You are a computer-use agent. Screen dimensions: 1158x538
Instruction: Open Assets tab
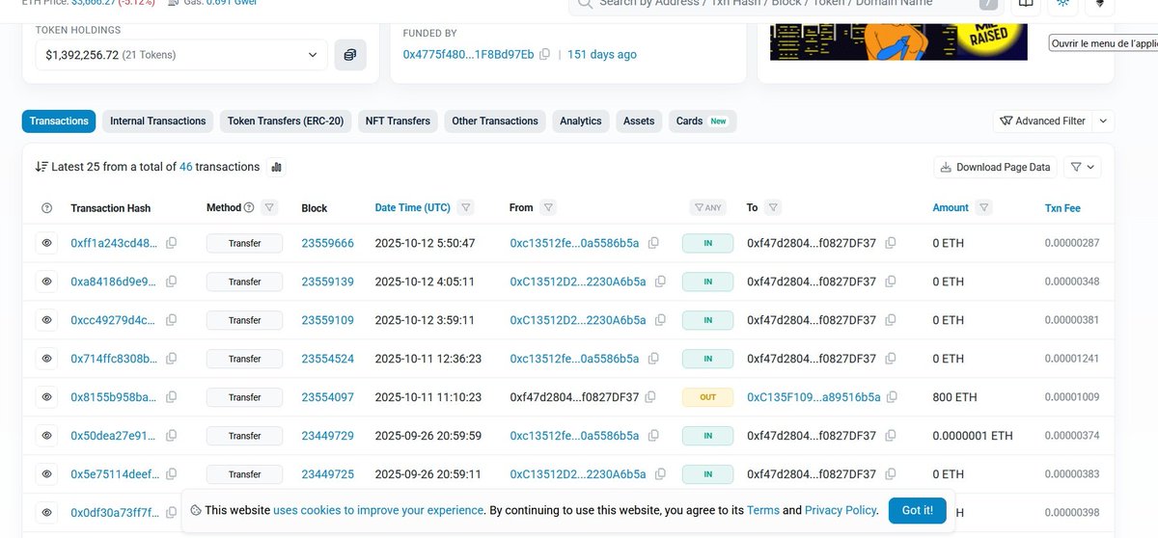(639, 121)
